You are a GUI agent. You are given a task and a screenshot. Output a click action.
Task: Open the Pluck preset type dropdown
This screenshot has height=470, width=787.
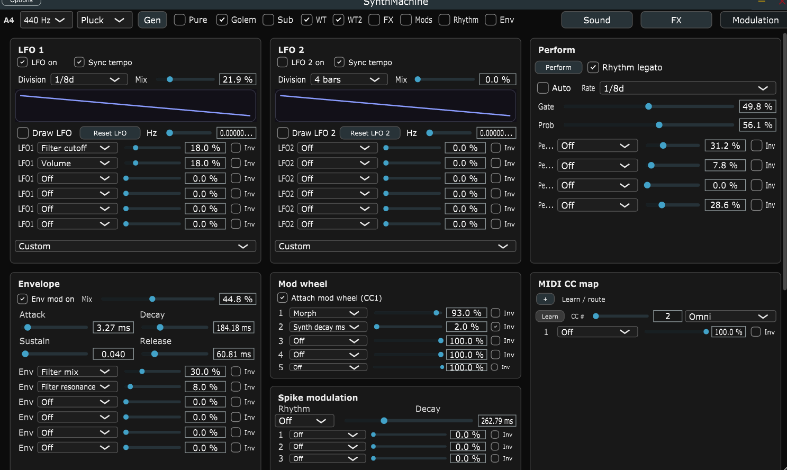[x=104, y=20]
